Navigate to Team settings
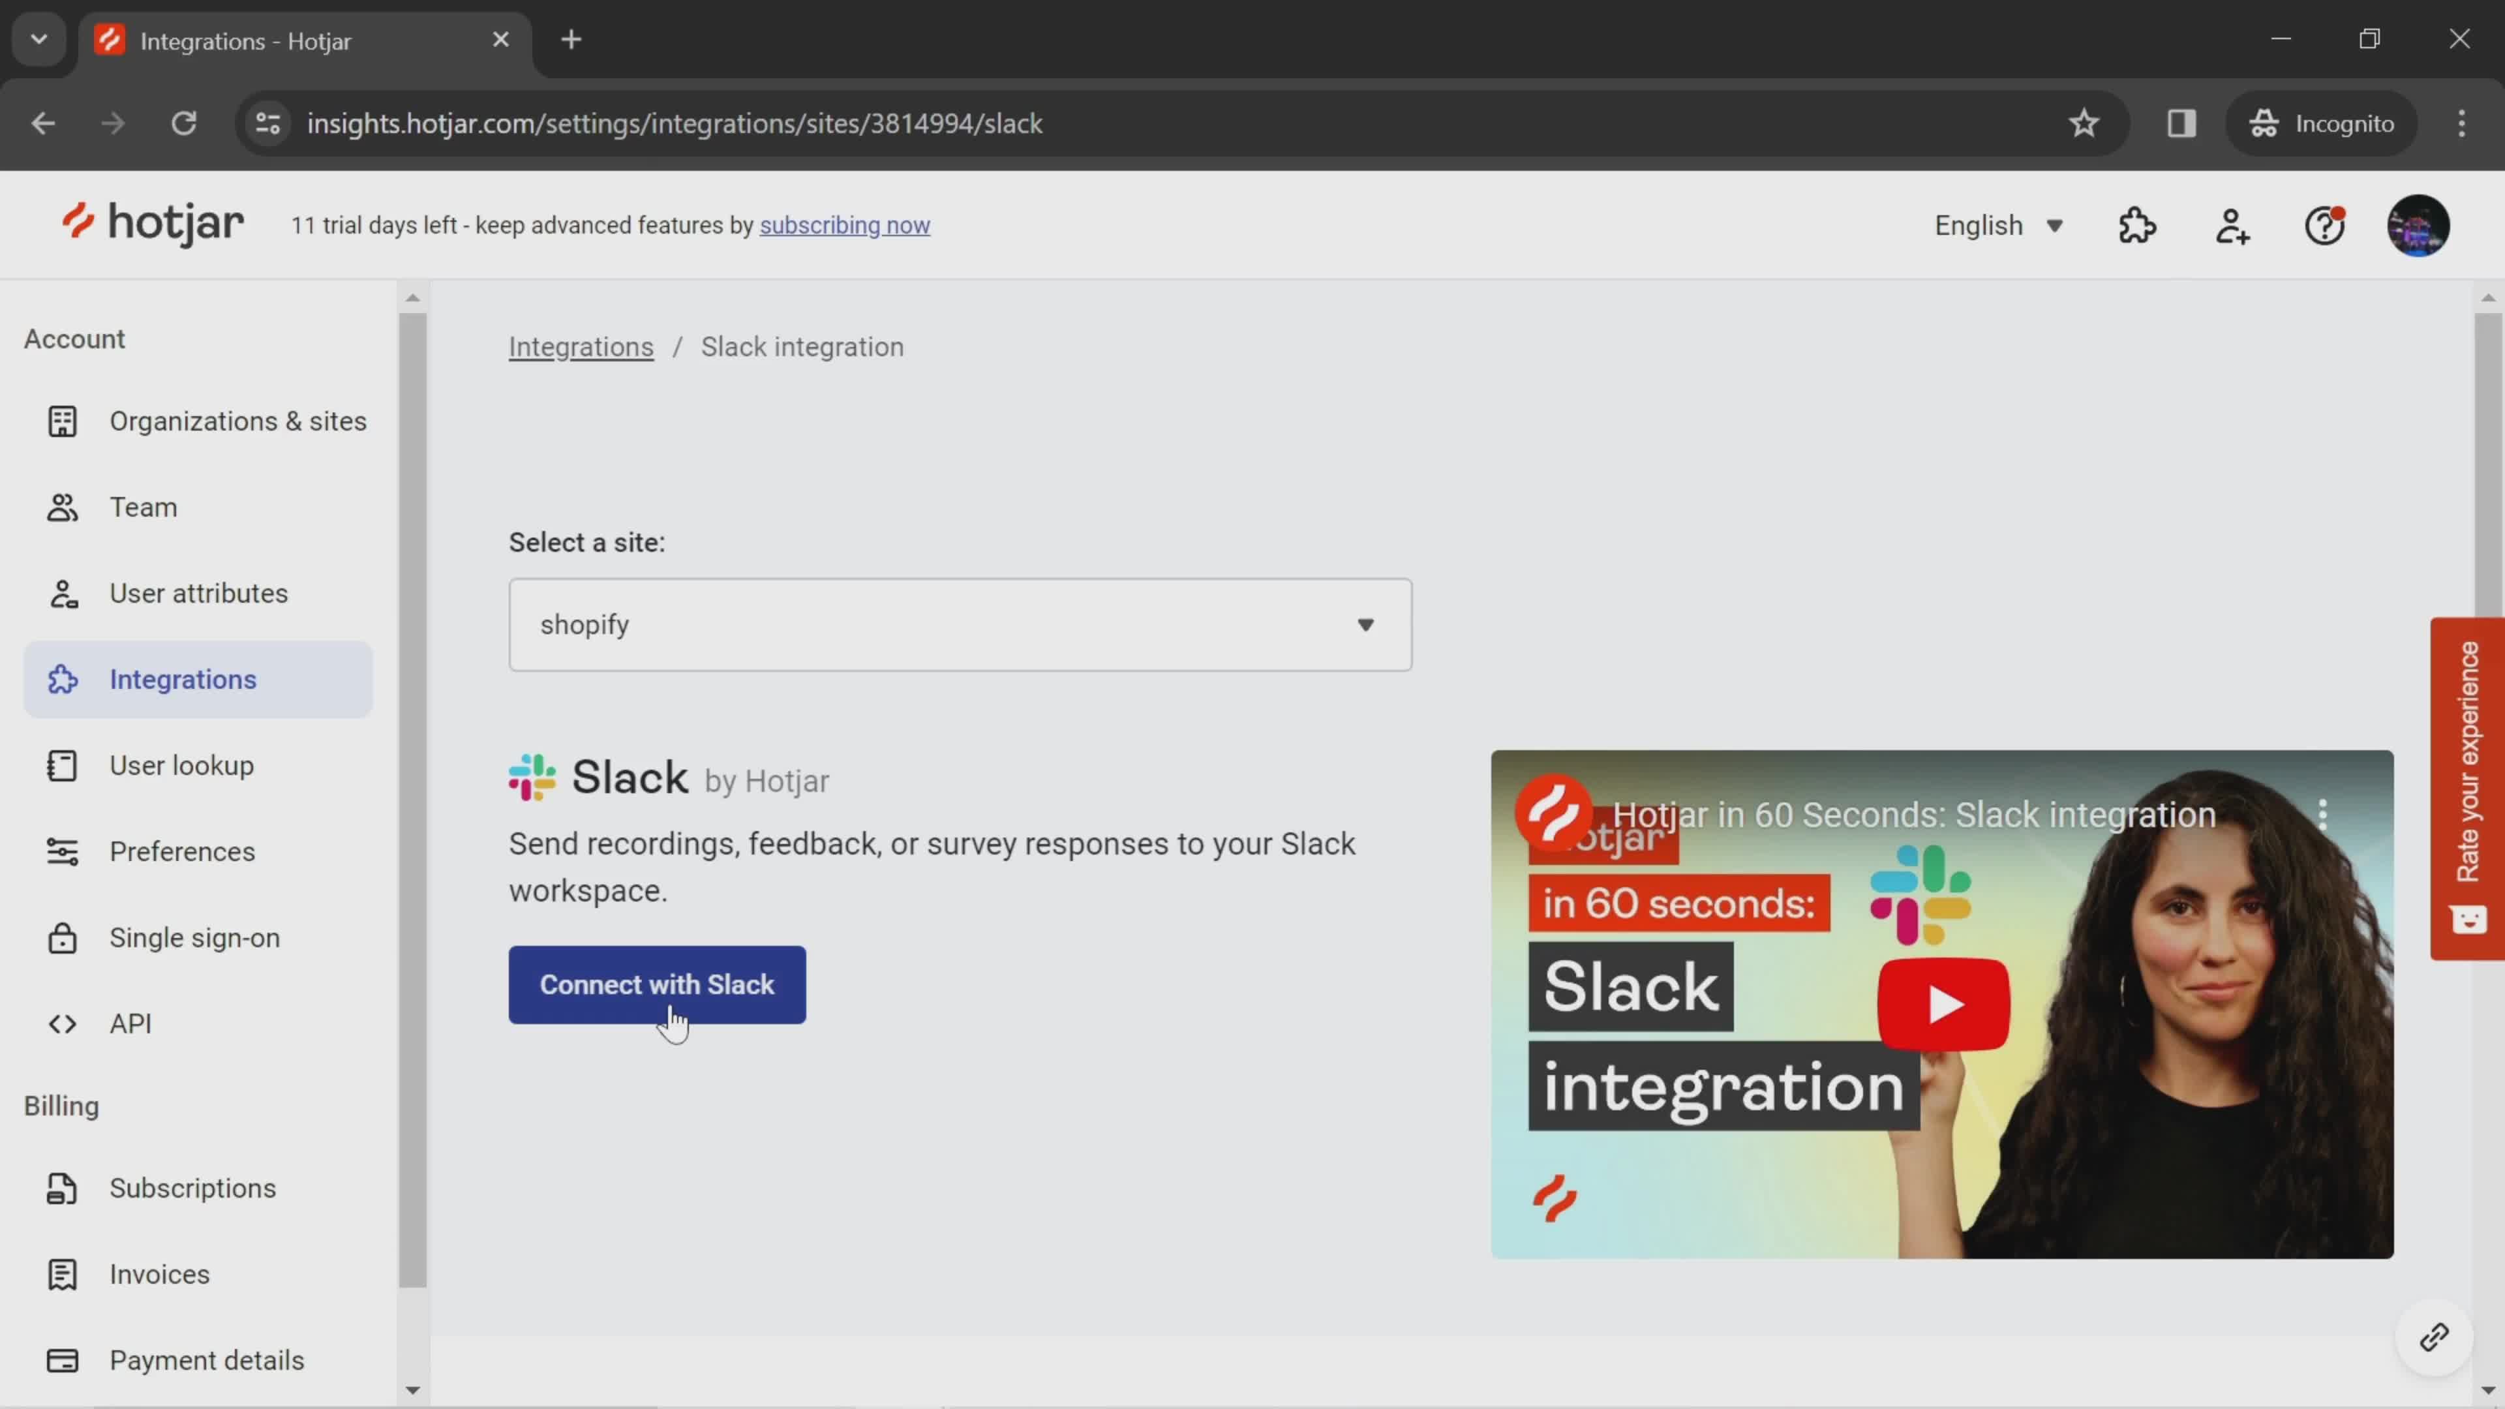This screenshot has width=2505, height=1409. click(143, 506)
